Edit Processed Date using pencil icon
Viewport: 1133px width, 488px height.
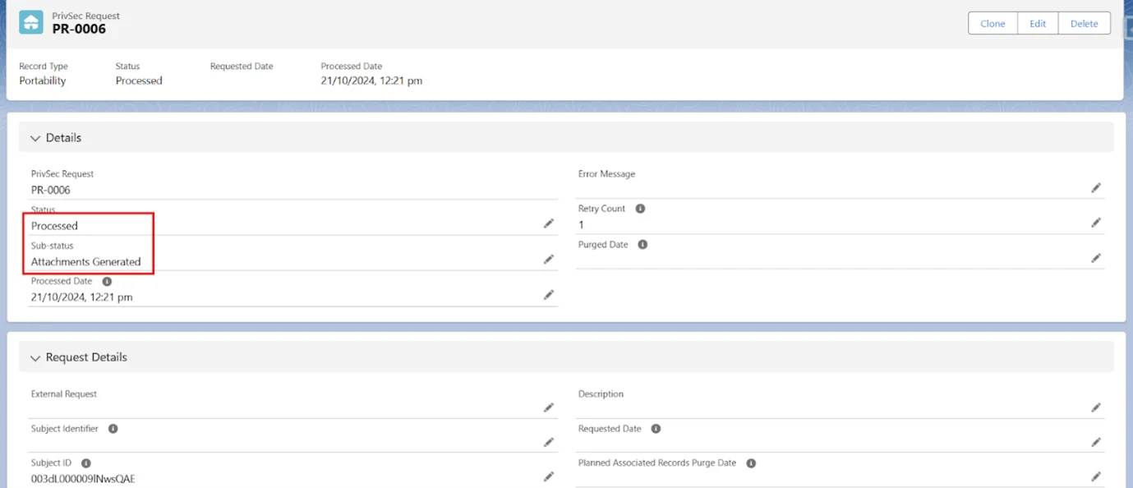tap(548, 295)
